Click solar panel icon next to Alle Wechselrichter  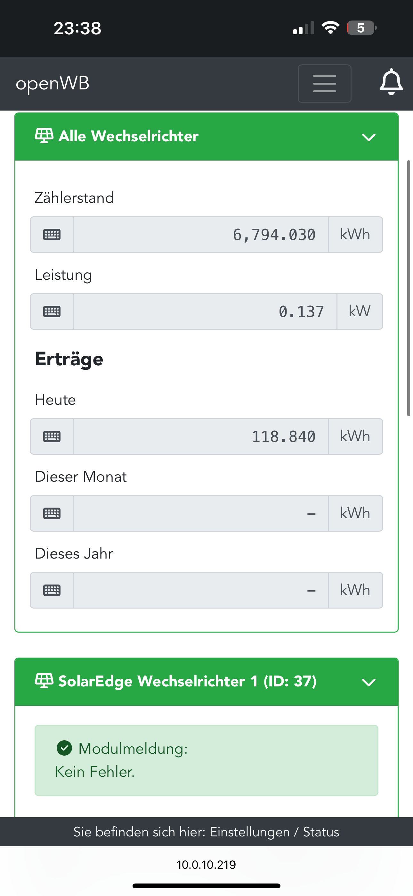[x=44, y=136]
